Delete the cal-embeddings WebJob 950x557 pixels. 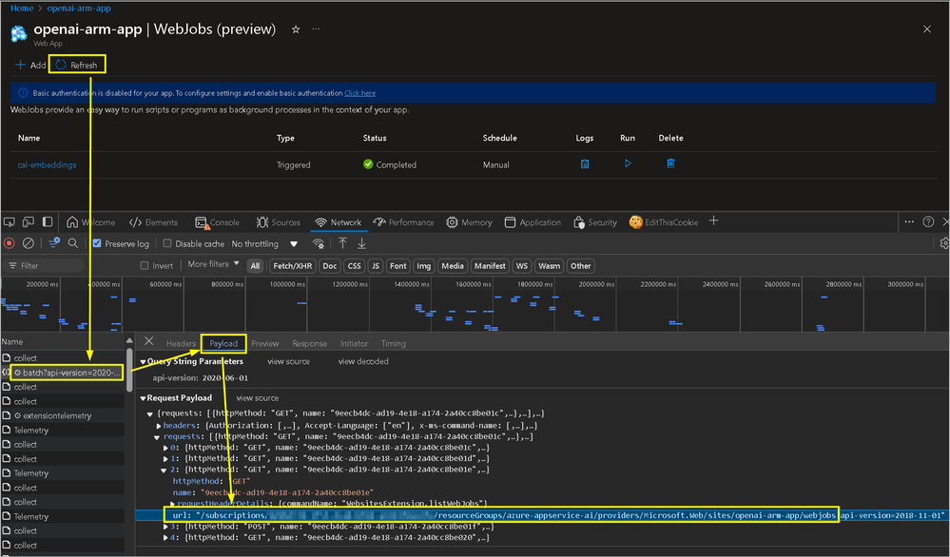tap(670, 163)
